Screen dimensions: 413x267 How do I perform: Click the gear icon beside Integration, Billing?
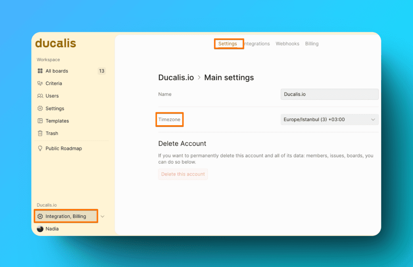pyautogui.click(x=40, y=216)
